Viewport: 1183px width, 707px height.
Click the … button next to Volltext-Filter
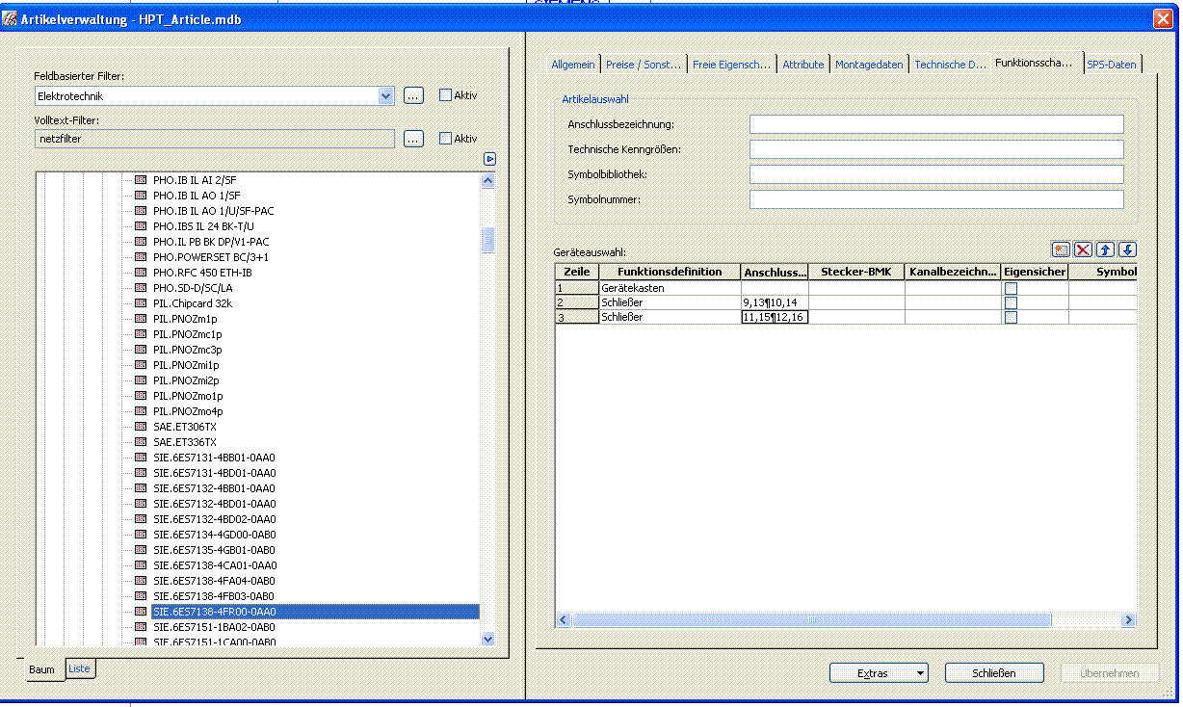pos(413,139)
